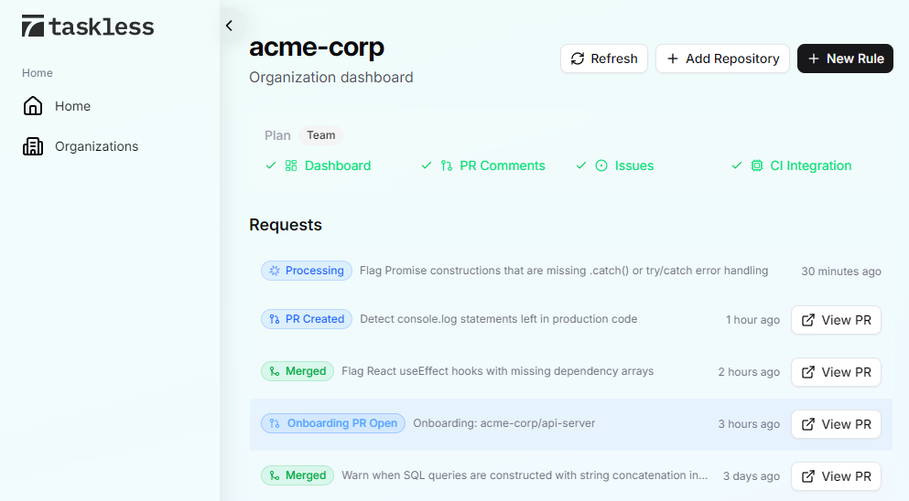Click the checkmark beside Issues
This screenshot has height=501, width=909.
(x=581, y=165)
